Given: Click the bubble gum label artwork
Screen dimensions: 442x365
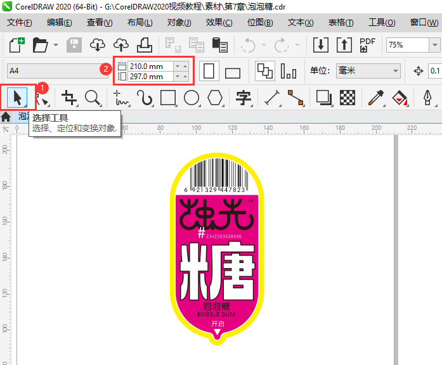Looking at the screenshot, I should [217, 249].
